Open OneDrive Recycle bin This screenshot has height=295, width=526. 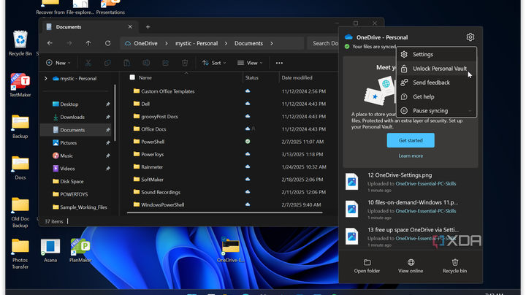click(x=454, y=267)
